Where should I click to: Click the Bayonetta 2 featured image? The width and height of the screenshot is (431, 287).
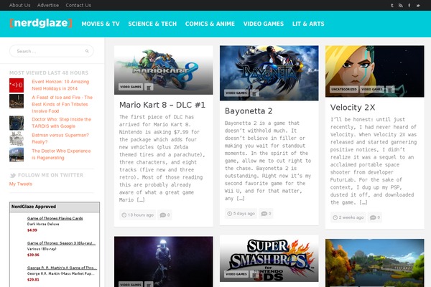[x=269, y=73]
